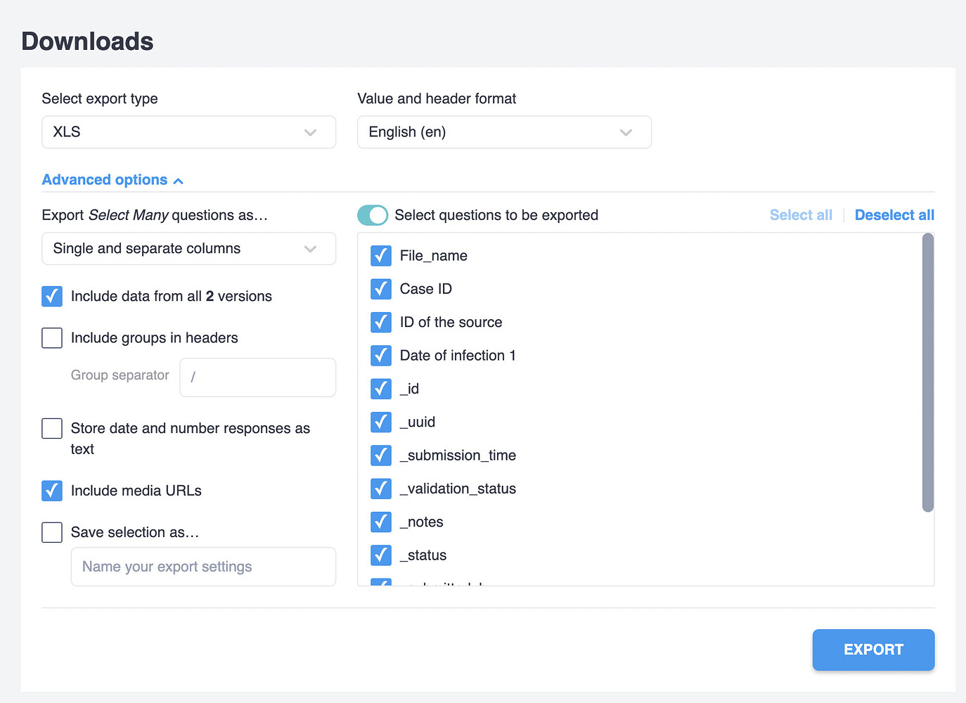Enable Save selection as option
Screen dimensions: 966x703
point(52,532)
